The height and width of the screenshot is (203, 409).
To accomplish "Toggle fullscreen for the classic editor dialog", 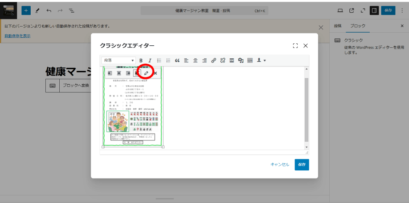I will pyautogui.click(x=295, y=46).
